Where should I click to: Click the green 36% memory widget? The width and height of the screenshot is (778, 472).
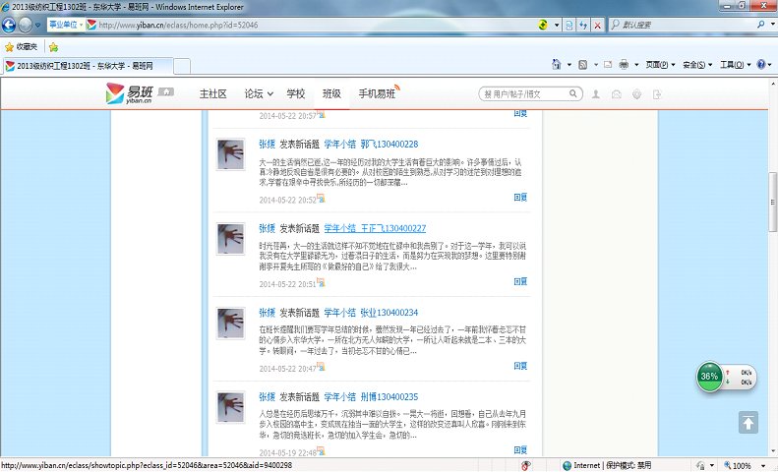tap(709, 377)
